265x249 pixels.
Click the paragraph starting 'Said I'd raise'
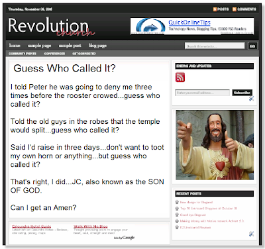coord(87,156)
